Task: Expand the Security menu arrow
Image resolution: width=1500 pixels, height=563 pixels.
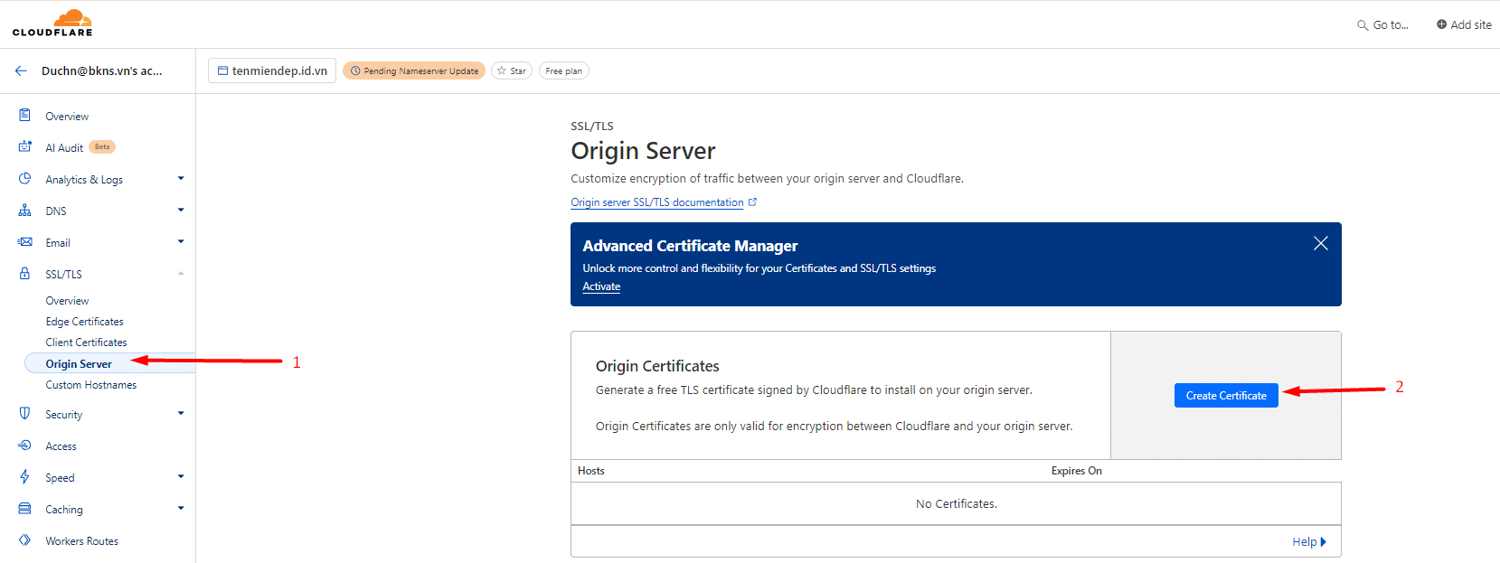Action: [181, 413]
